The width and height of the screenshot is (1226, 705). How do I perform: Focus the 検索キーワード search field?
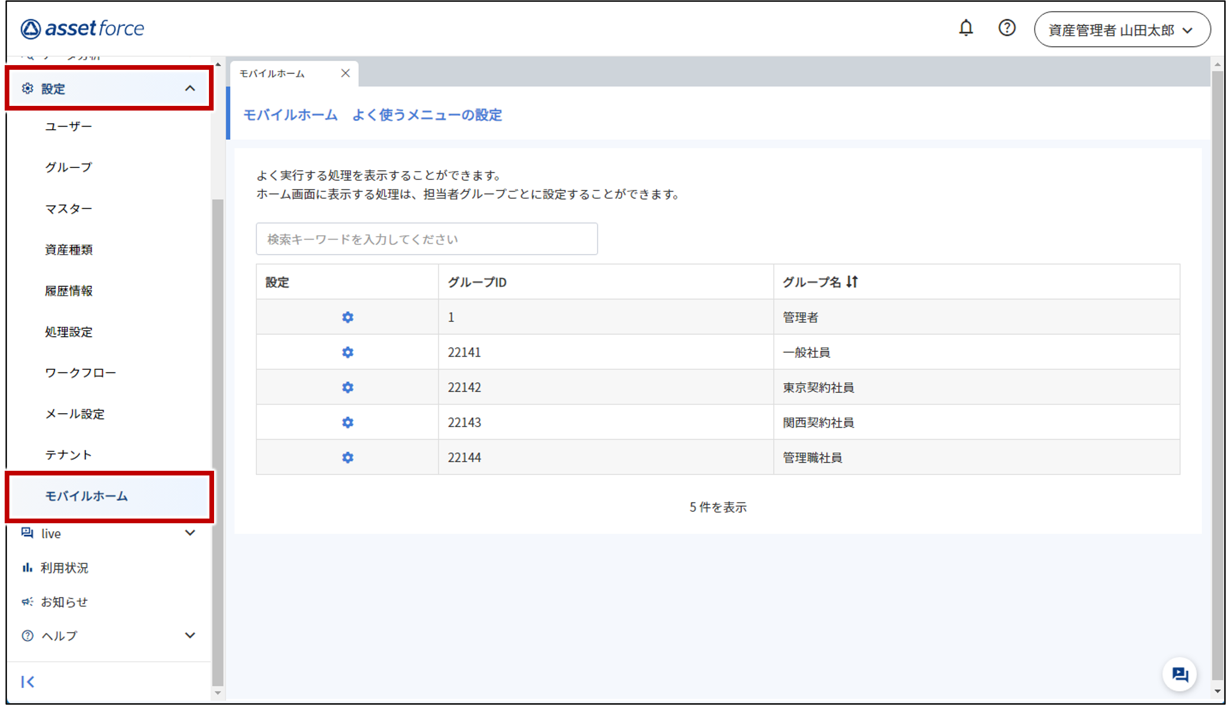(427, 239)
